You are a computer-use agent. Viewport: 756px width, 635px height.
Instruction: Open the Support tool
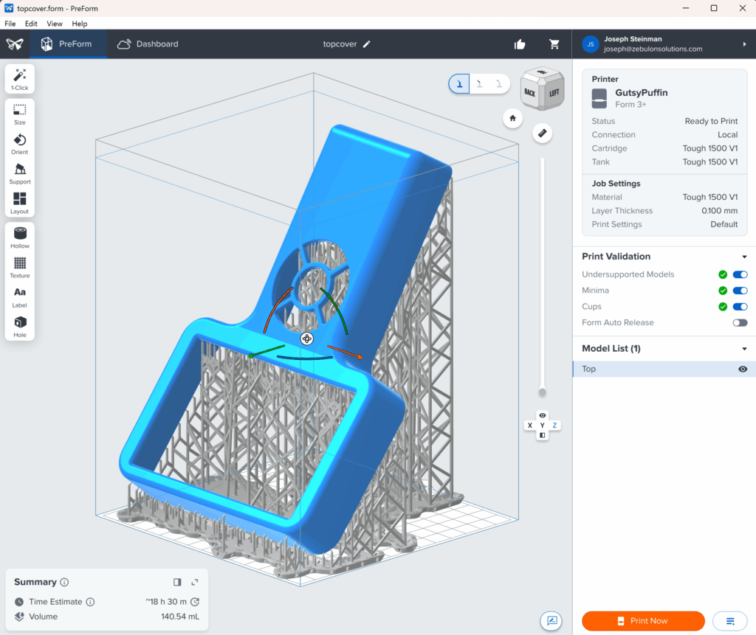(x=20, y=173)
